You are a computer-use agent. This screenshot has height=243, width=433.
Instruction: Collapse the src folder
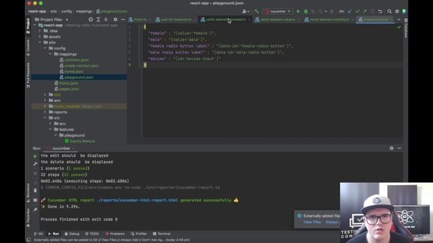tap(45, 118)
